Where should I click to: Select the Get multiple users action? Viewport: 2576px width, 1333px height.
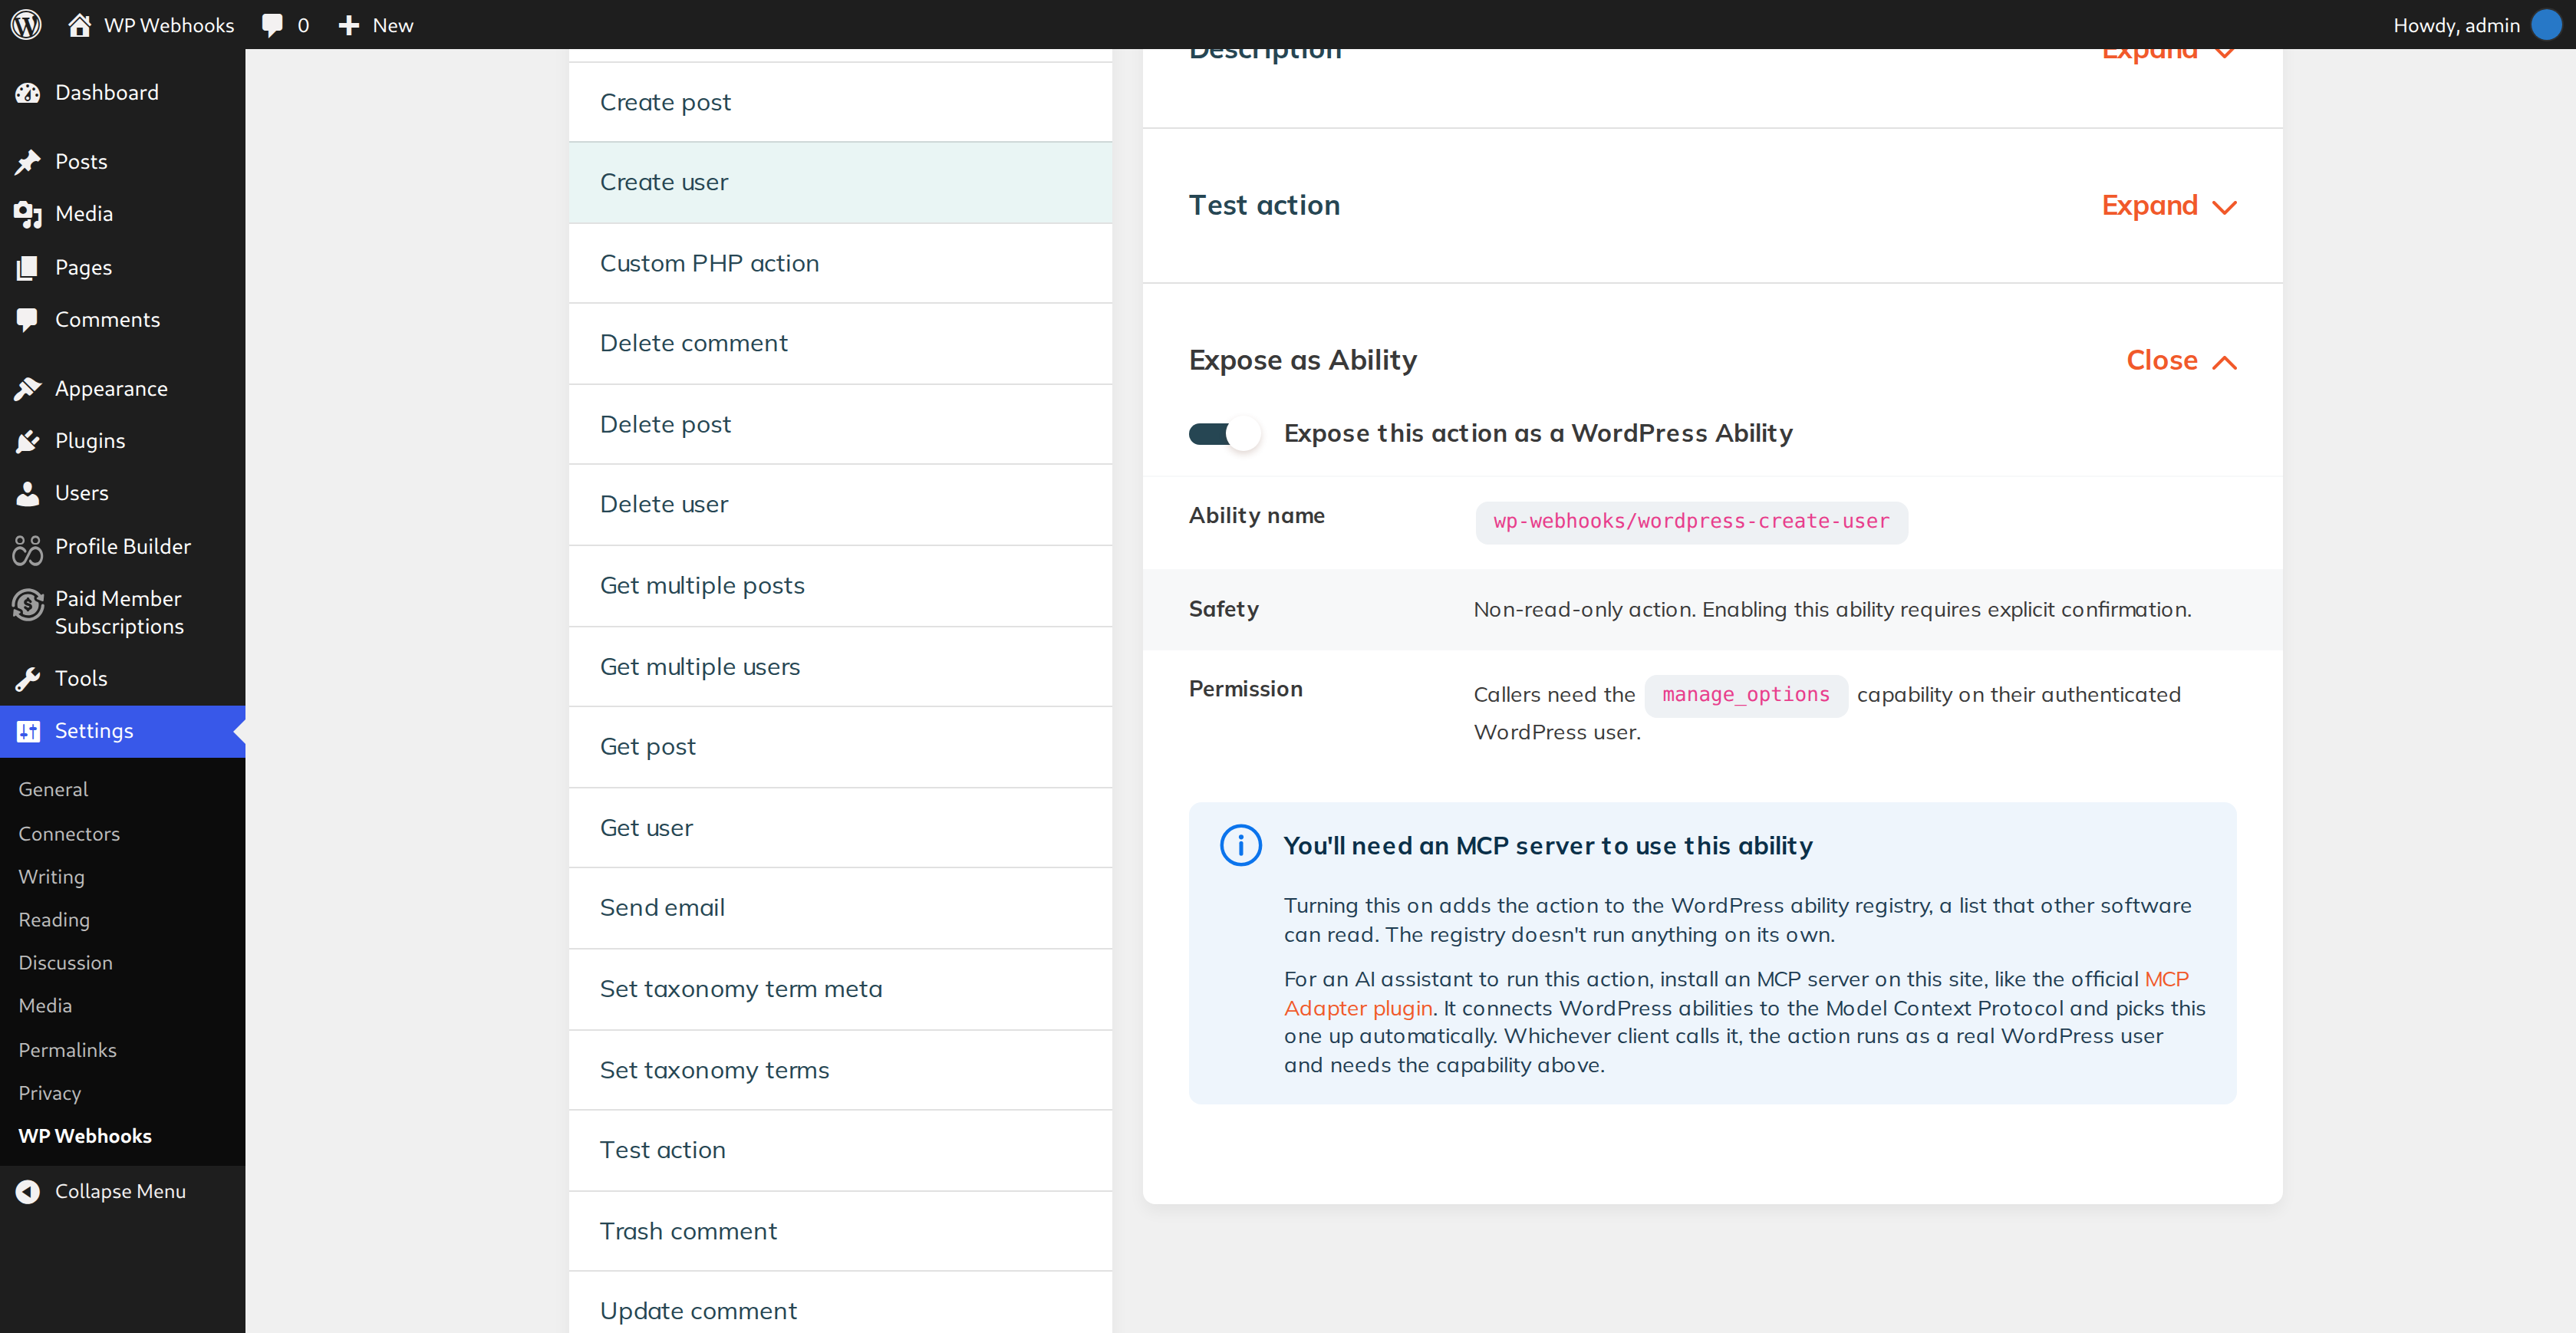[x=840, y=666]
